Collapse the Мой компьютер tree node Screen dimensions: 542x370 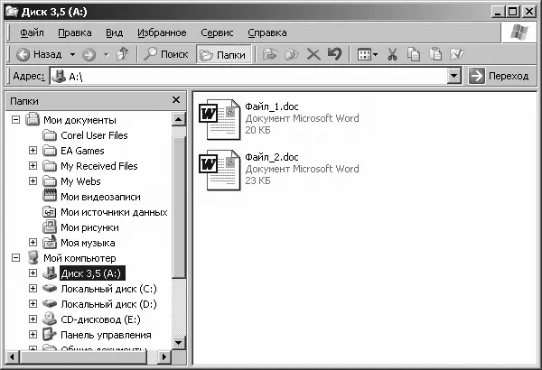pos(16,258)
